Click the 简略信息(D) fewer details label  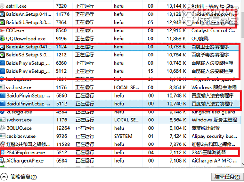coord(24,177)
